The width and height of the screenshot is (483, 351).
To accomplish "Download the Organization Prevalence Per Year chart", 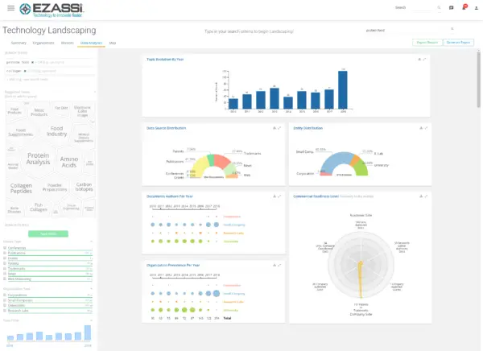I will click(x=275, y=265).
